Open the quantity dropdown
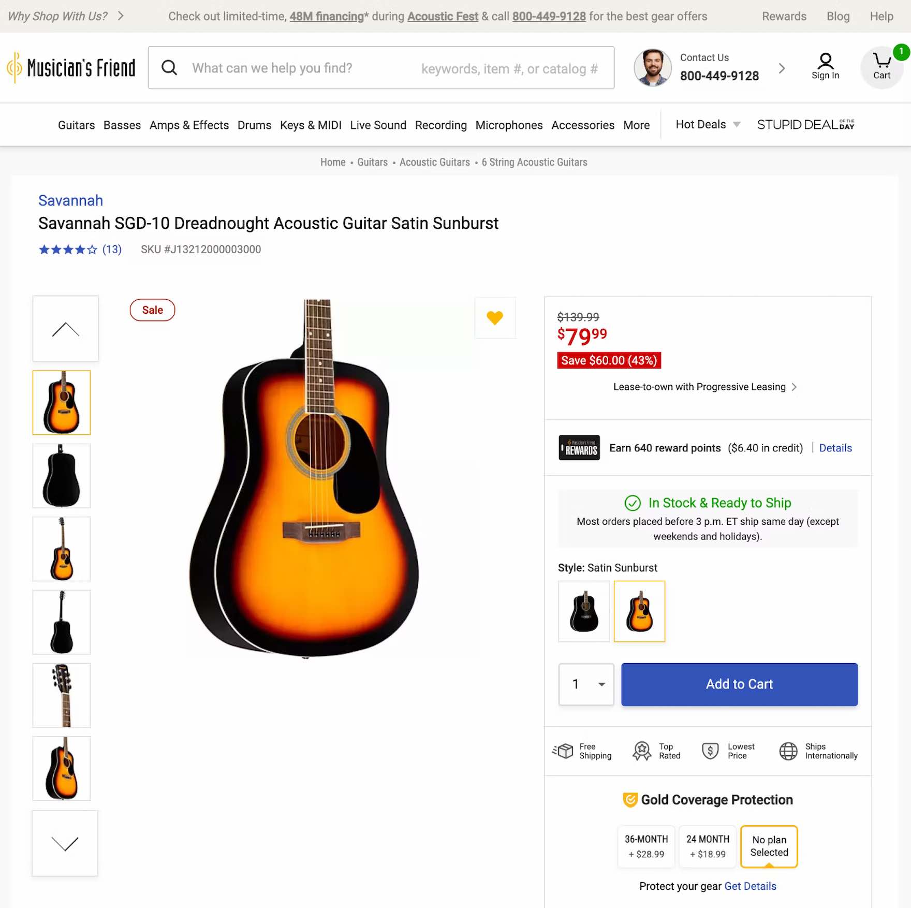911x908 pixels. tap(586, 684)
